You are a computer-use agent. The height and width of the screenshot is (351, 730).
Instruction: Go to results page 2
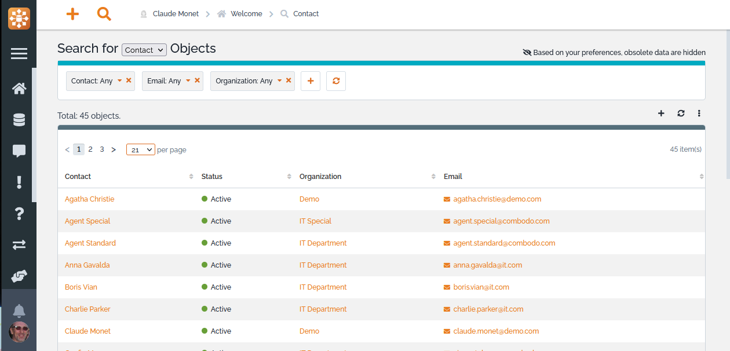[90, 149]
